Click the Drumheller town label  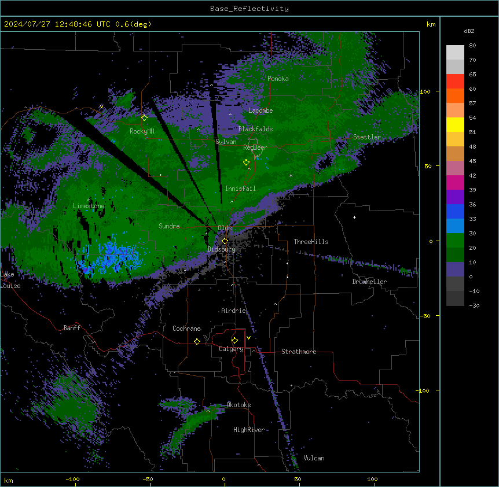pyautogui.click(x=369, y=282)
